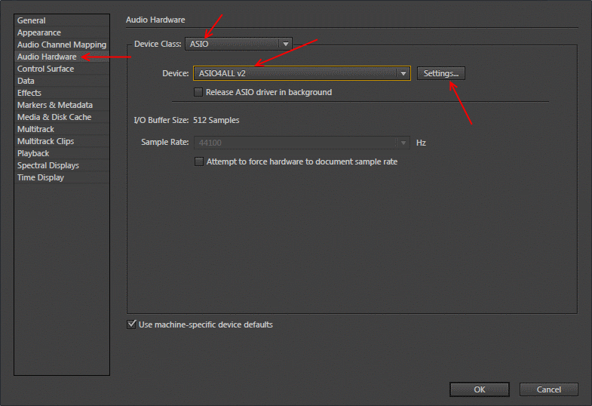The height and width of the screenshot is (406, 592).
Task: Select the Multitrack Clips category
Action: (45, 141)
